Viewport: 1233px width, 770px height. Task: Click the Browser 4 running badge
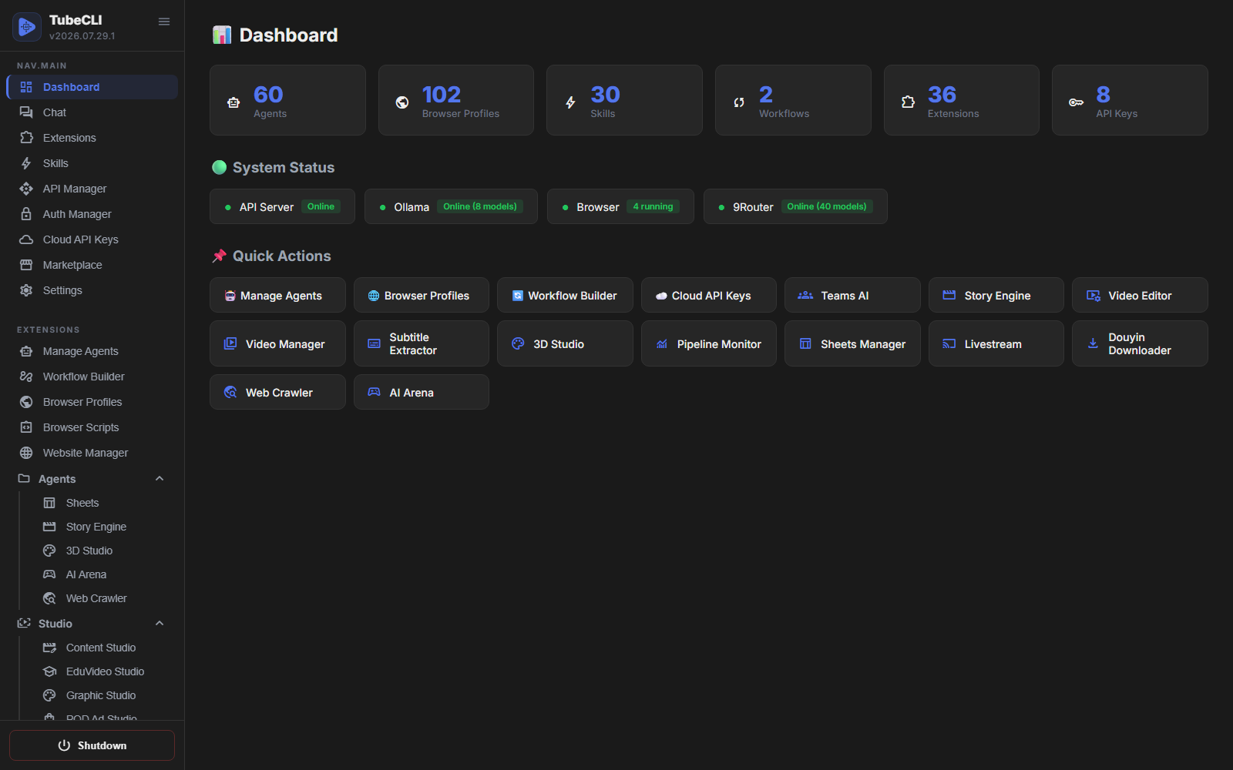[x=653, y=206]
